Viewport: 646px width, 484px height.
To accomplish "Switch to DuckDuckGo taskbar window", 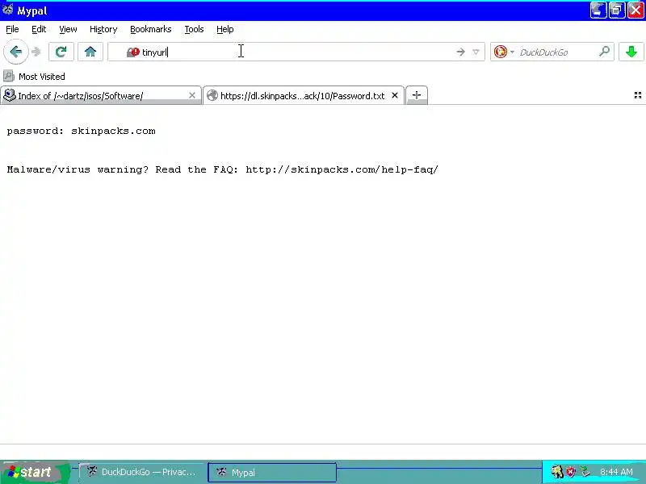I will tap(141, 472).
